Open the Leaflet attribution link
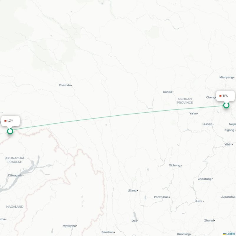 pos(231,234)
